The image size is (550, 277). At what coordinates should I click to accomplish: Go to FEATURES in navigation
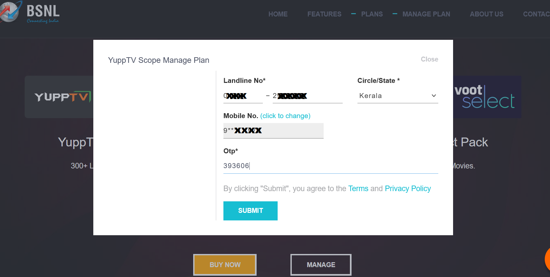(x=324, y=14)
